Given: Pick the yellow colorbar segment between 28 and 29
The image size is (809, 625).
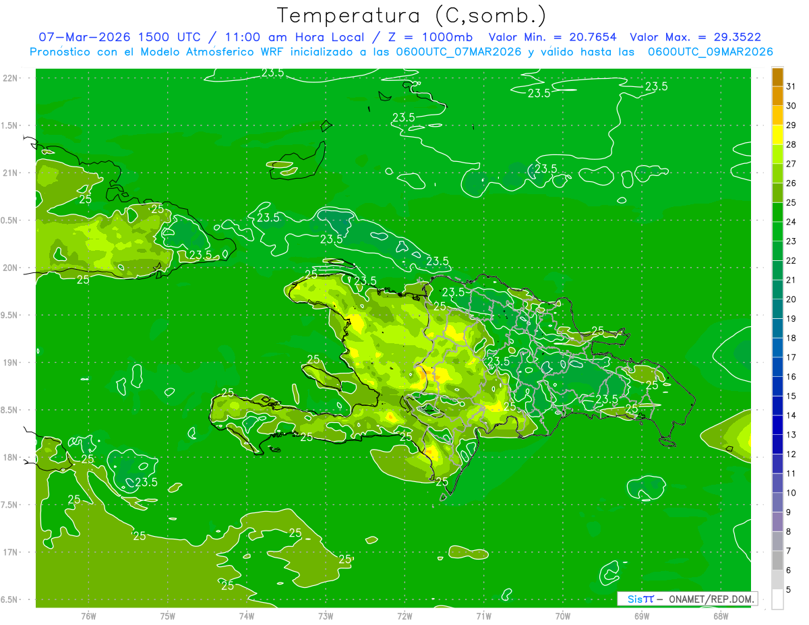Looking at the screenshot, I should click(x=777, y=135).
